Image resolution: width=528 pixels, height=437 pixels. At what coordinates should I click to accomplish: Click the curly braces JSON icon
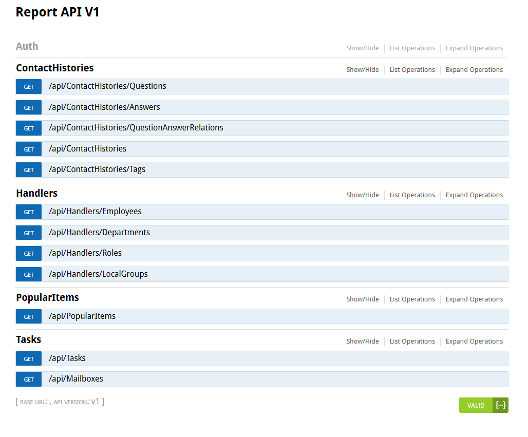[x=500, y=405]
